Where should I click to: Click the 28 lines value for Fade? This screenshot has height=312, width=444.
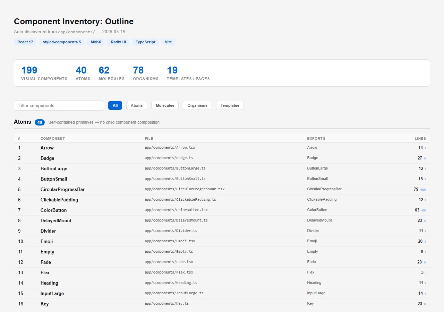pos(420,262)
